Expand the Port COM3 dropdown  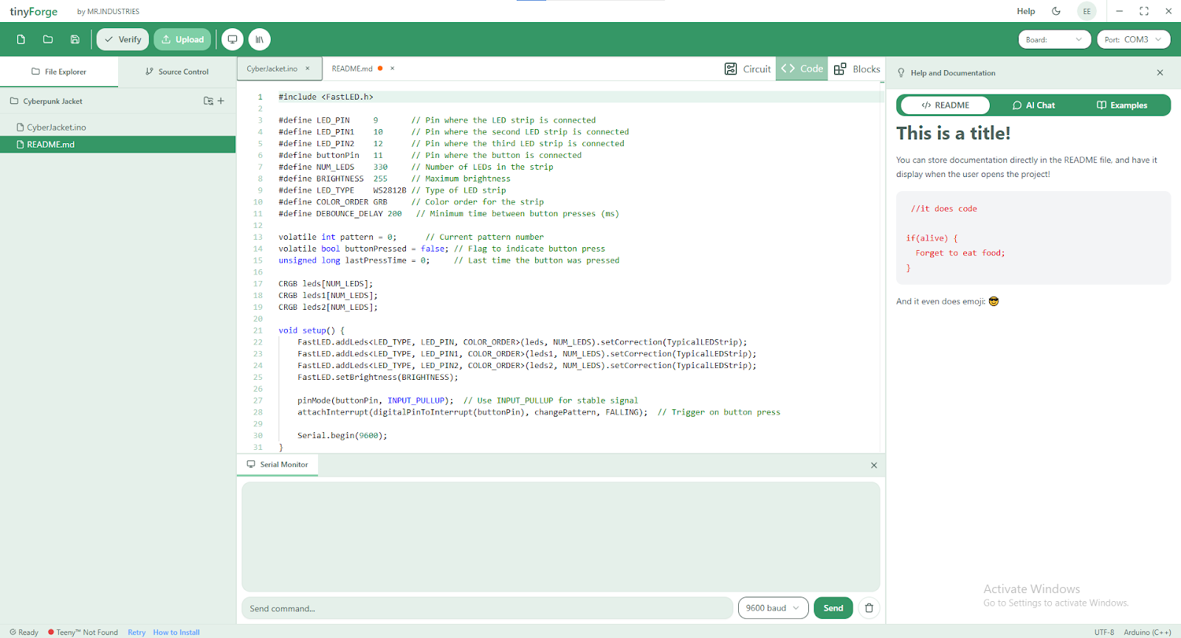point(1133,40)
